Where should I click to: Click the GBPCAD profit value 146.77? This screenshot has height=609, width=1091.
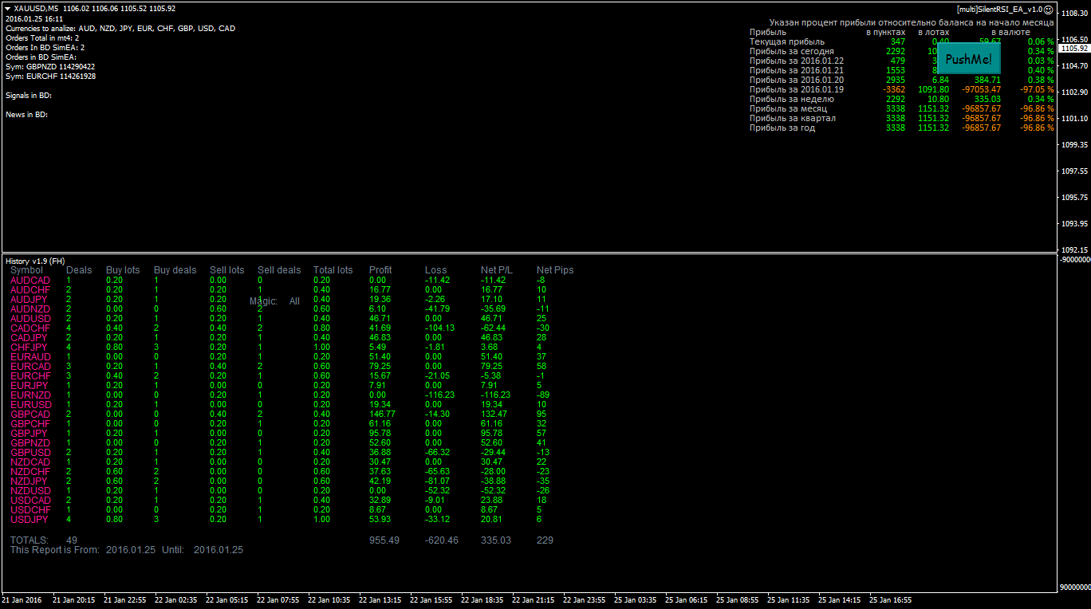tap(382, 415)
